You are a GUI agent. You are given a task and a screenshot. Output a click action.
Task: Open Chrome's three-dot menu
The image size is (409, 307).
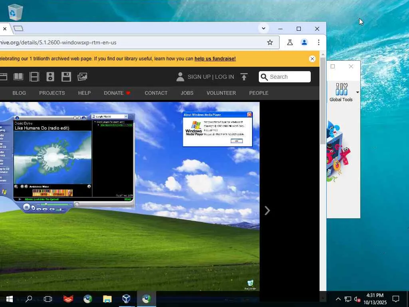tap(318, 42)
